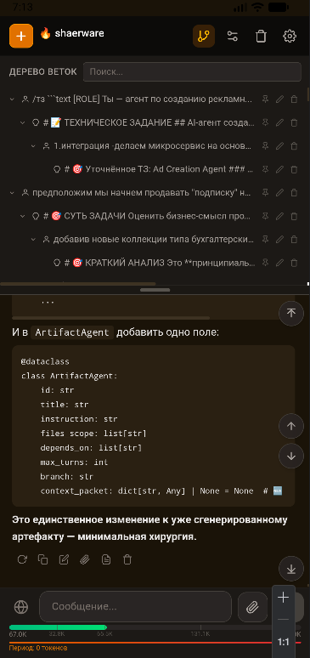Delete the message via its trash icon
The image size is (310, 658).
[x=127, y=559]
